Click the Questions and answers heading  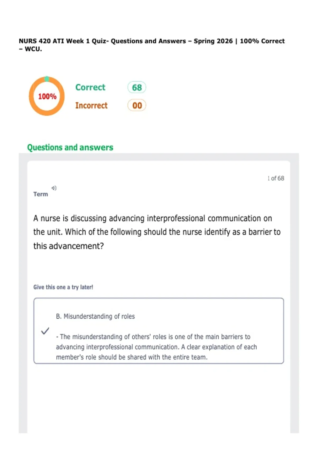coord(70,147)
